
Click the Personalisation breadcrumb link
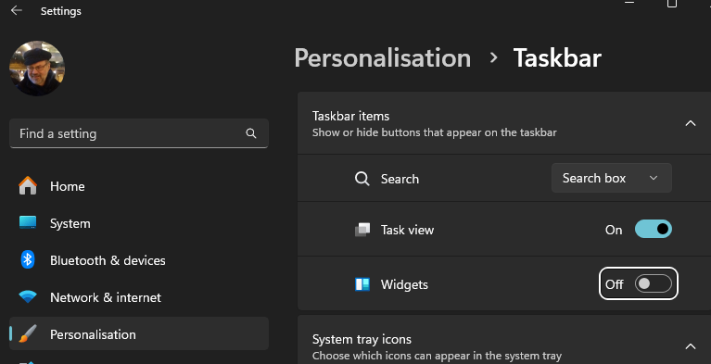pos(383,58)
